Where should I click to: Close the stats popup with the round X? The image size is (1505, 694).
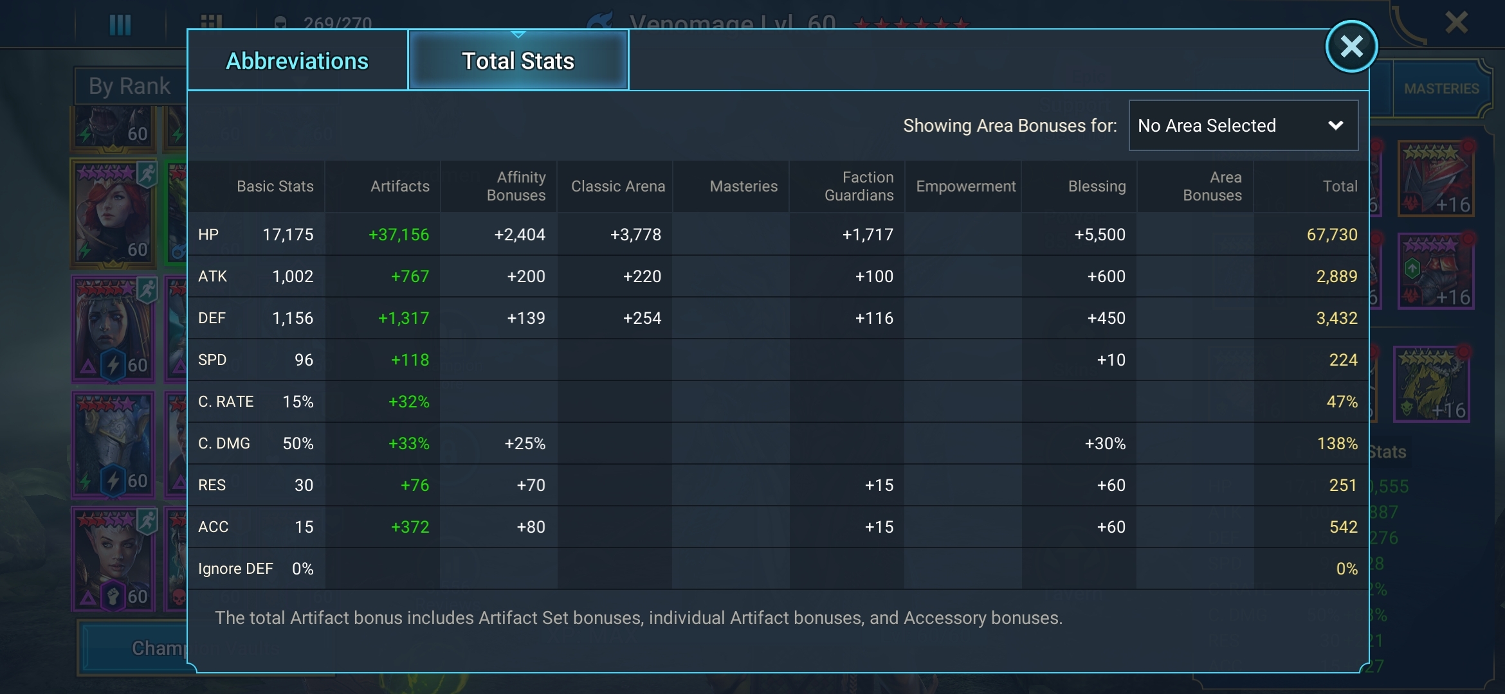[1351, 46]
